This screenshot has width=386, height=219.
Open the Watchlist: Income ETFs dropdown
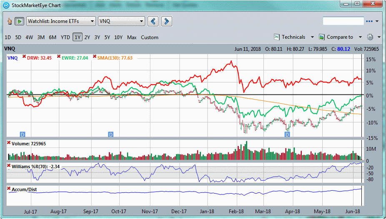pyautogui.click(x=61, y=21)
